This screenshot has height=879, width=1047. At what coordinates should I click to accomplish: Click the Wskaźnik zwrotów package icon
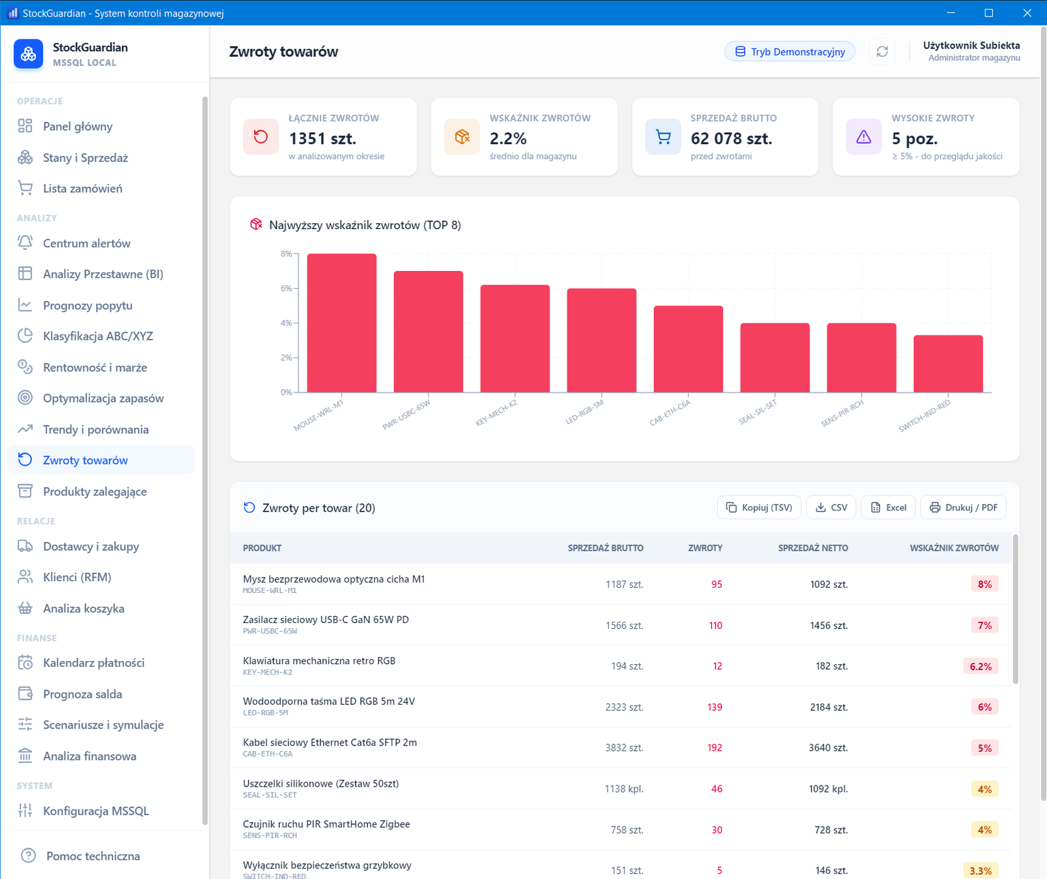click(462, 137)
